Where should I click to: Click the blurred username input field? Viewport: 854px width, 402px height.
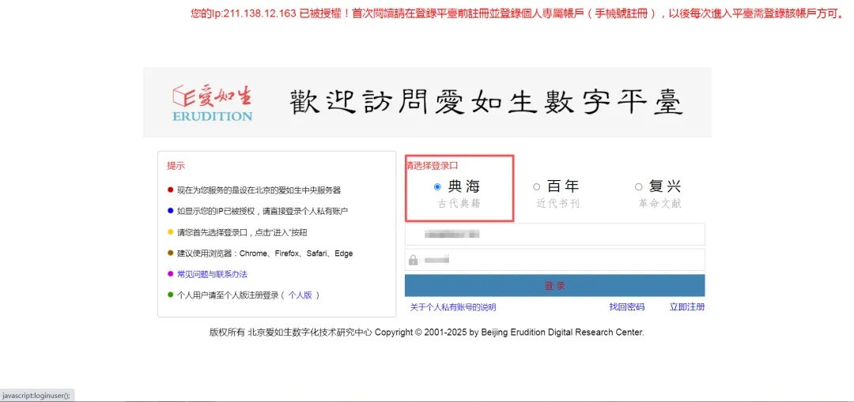(x=554, y=235)
